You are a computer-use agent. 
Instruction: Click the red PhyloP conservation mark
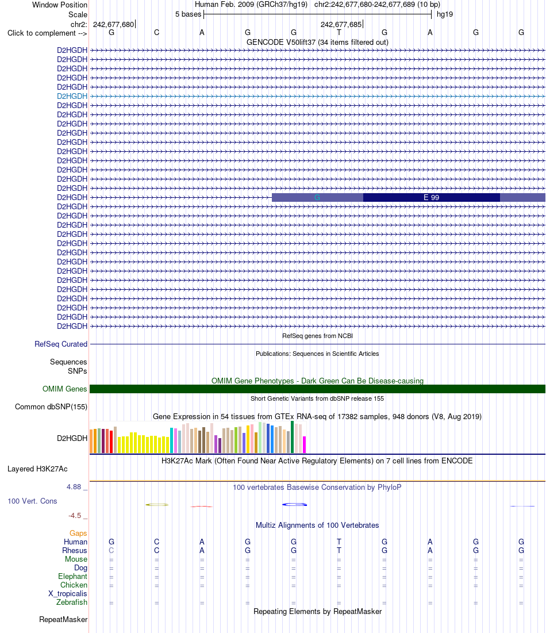pos(202,507)
